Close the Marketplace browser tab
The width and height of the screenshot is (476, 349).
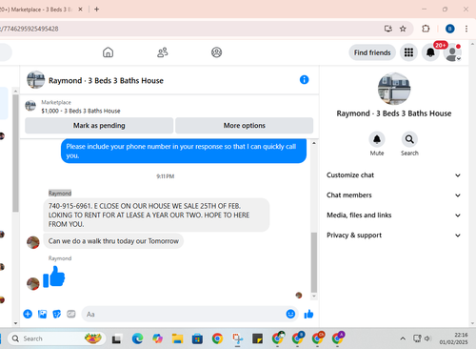click(80, 10)
